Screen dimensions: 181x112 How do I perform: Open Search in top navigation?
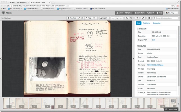point(151,13)
